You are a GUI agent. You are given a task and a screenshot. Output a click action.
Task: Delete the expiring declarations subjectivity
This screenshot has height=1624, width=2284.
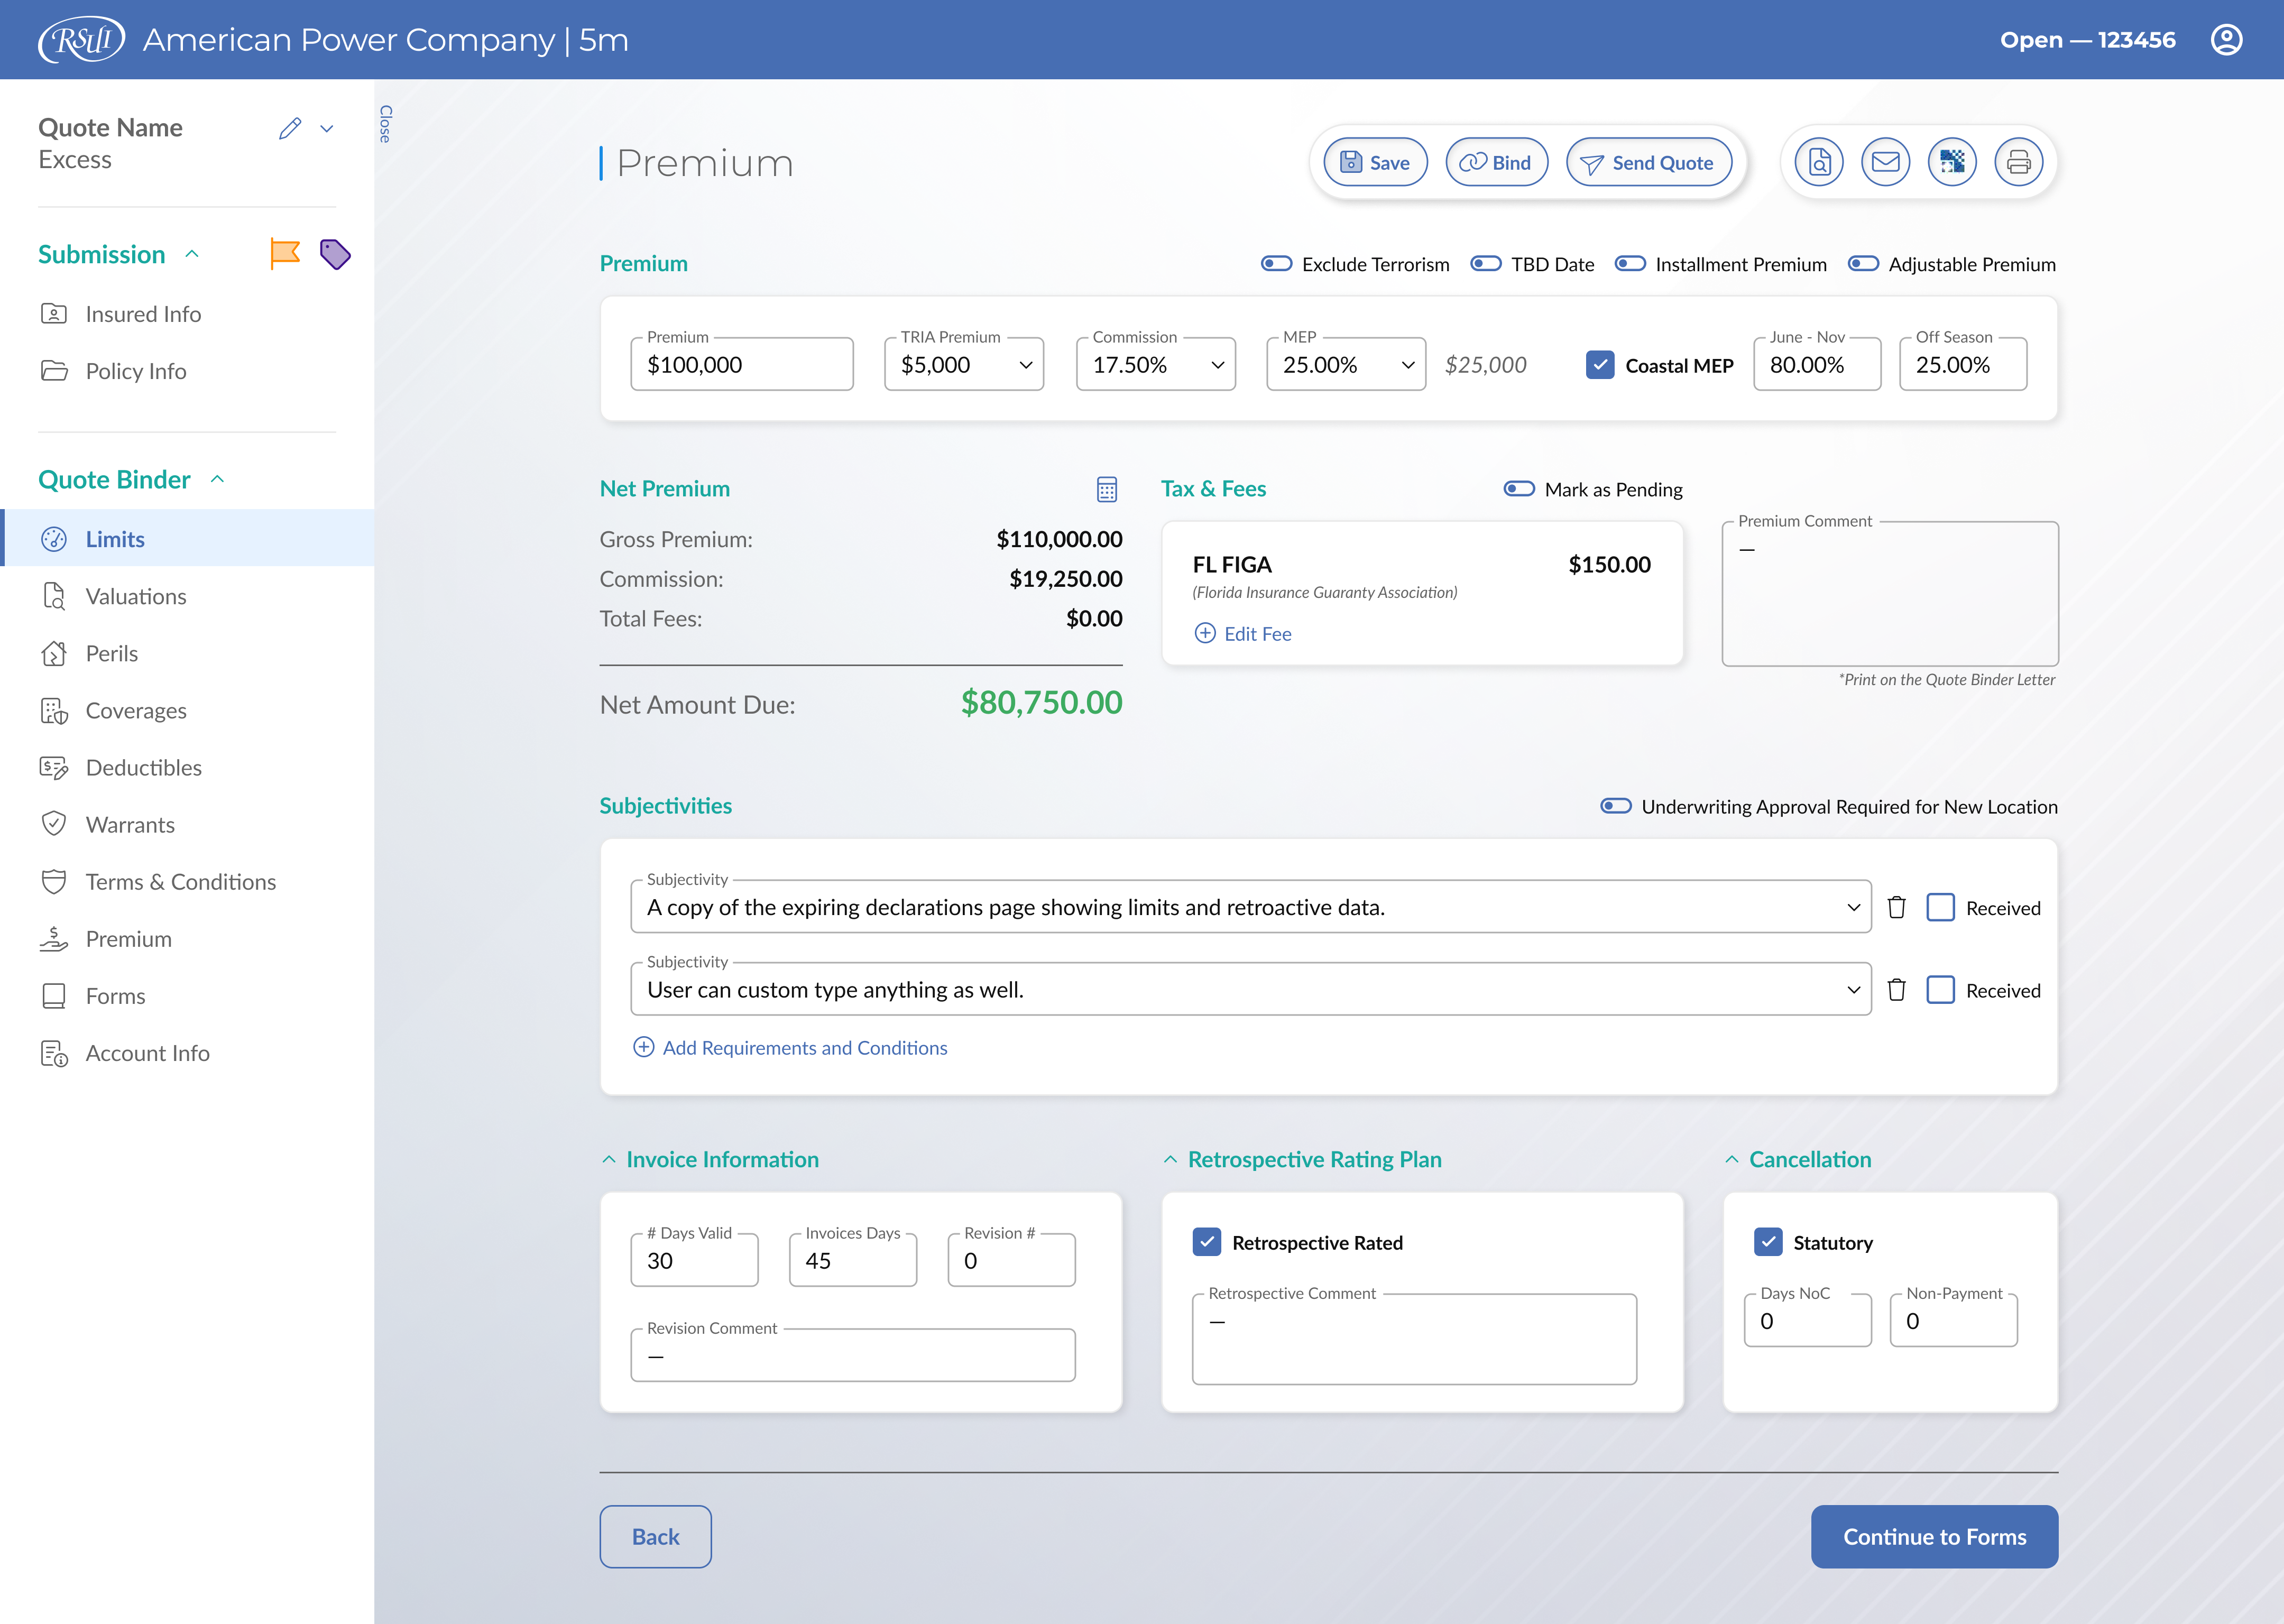click(x=1896, y=907)
